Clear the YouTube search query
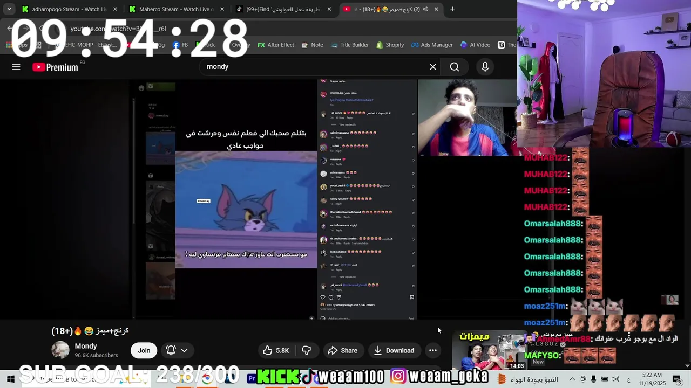The height and width of the screenshot is (388, 691). tap(433, 67)
